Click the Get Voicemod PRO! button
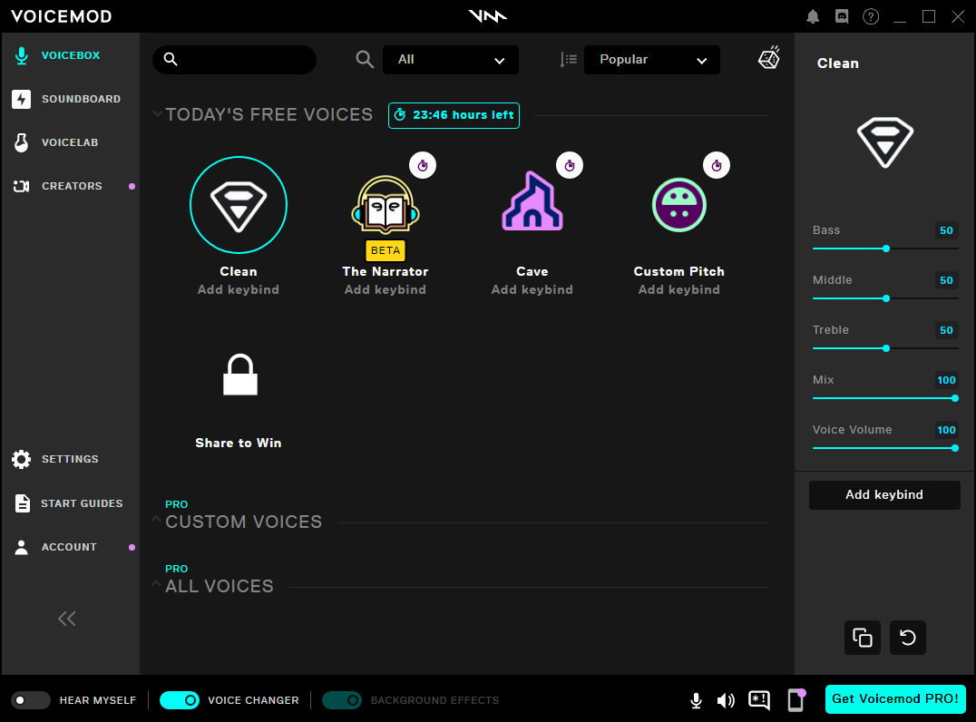 [x=894, y=698]
